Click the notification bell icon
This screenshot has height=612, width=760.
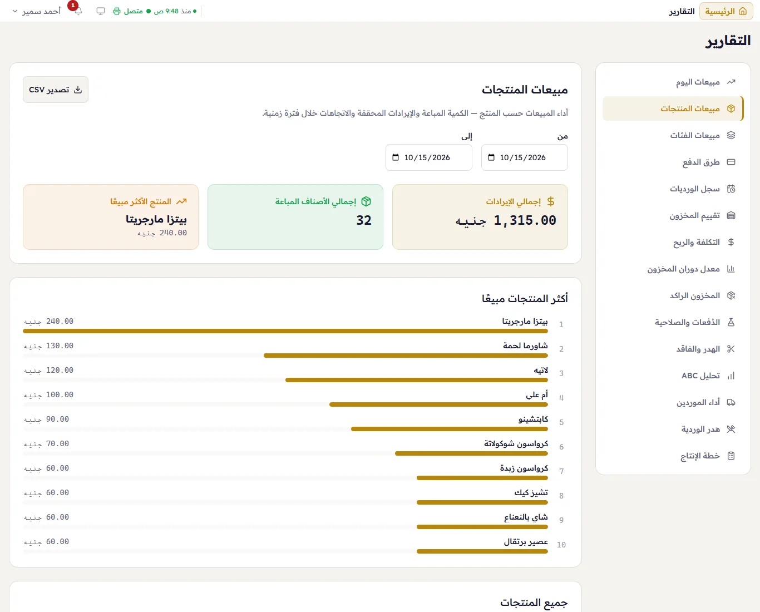point(78,11)
